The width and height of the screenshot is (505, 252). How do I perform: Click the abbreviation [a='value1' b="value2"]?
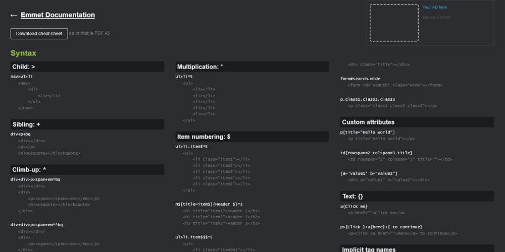pyautogui.click(x=369, y=173)
